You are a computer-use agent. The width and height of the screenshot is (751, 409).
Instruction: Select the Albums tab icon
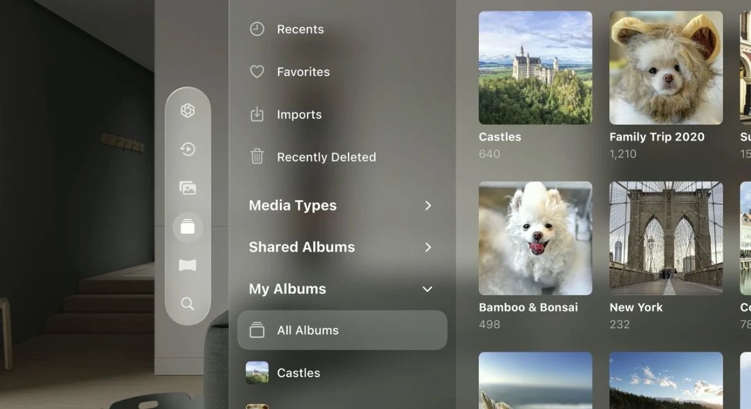pyautogui.click(x=187, y=227)
